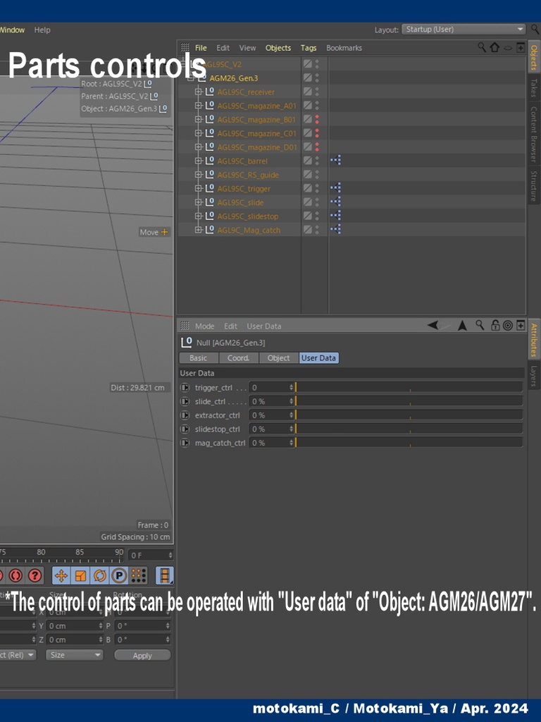541x722 pixels.
Task: Open the Takes side tab
Action: 534,87
